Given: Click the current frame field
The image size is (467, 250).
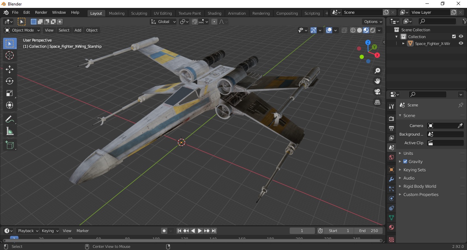Looking at the screenshot, I should click(302, 231).
